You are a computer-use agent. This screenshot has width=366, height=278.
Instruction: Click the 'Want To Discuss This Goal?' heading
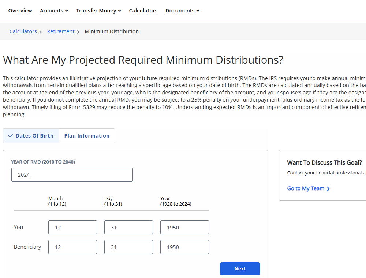pos(324,162)
